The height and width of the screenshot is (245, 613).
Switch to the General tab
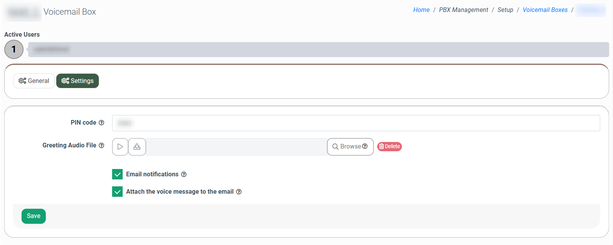pos(34,81)
